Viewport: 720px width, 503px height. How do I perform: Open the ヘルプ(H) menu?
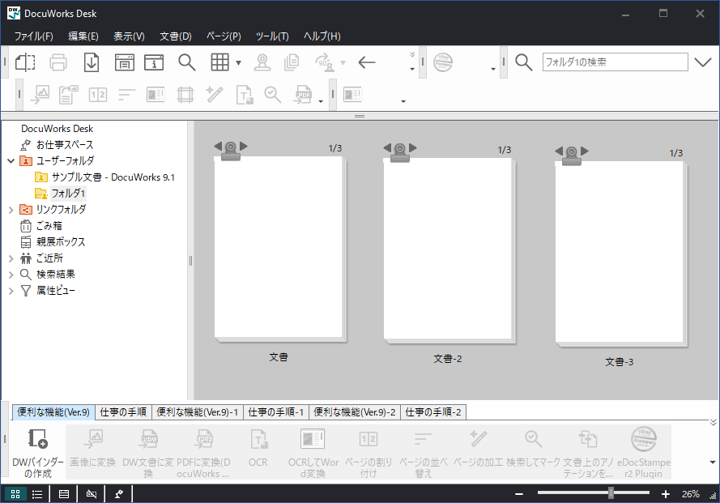point(322,36)
